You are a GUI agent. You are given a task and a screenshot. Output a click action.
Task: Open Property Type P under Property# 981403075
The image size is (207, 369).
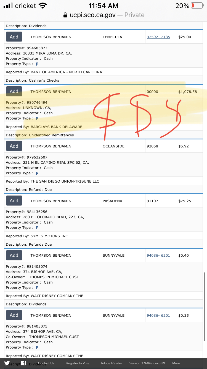pos(37,347)
